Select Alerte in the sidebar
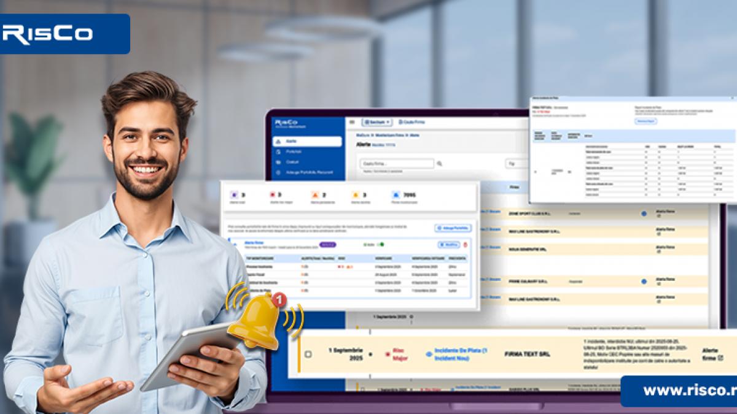737x414 pixels. (307, 142)
